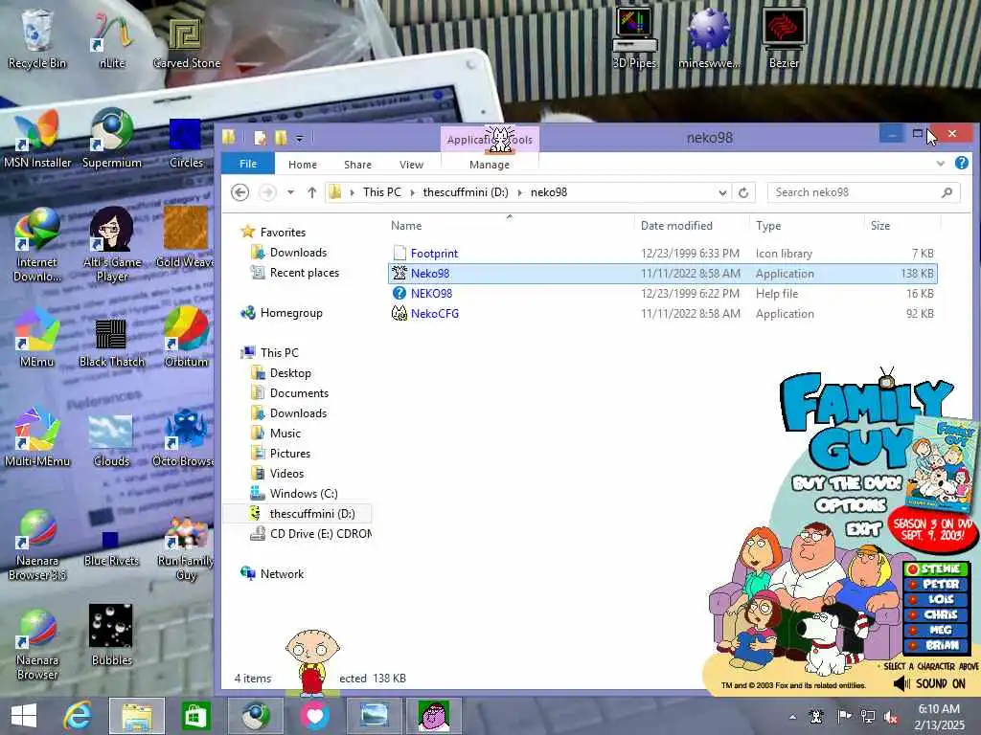Viewport: 981px width, 735px height.
Task: Open the 3D Pipes desktop icon
Action: 634,37
